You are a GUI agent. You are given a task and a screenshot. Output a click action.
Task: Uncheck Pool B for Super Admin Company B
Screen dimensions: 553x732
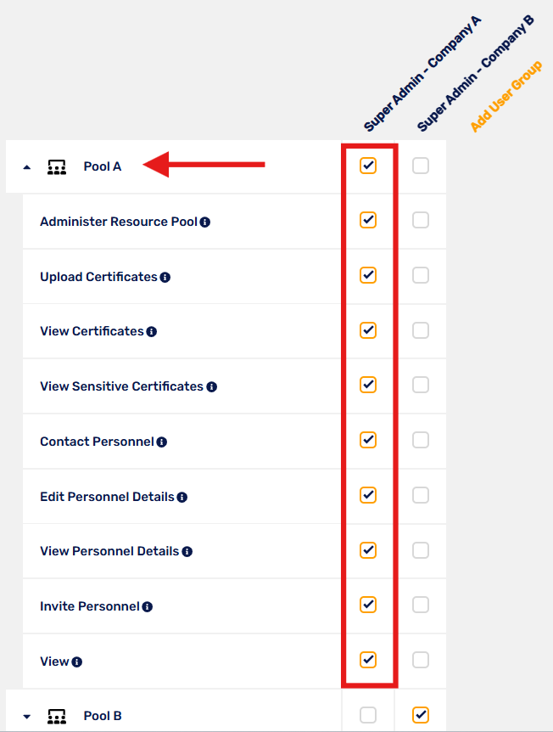point(421,715)
